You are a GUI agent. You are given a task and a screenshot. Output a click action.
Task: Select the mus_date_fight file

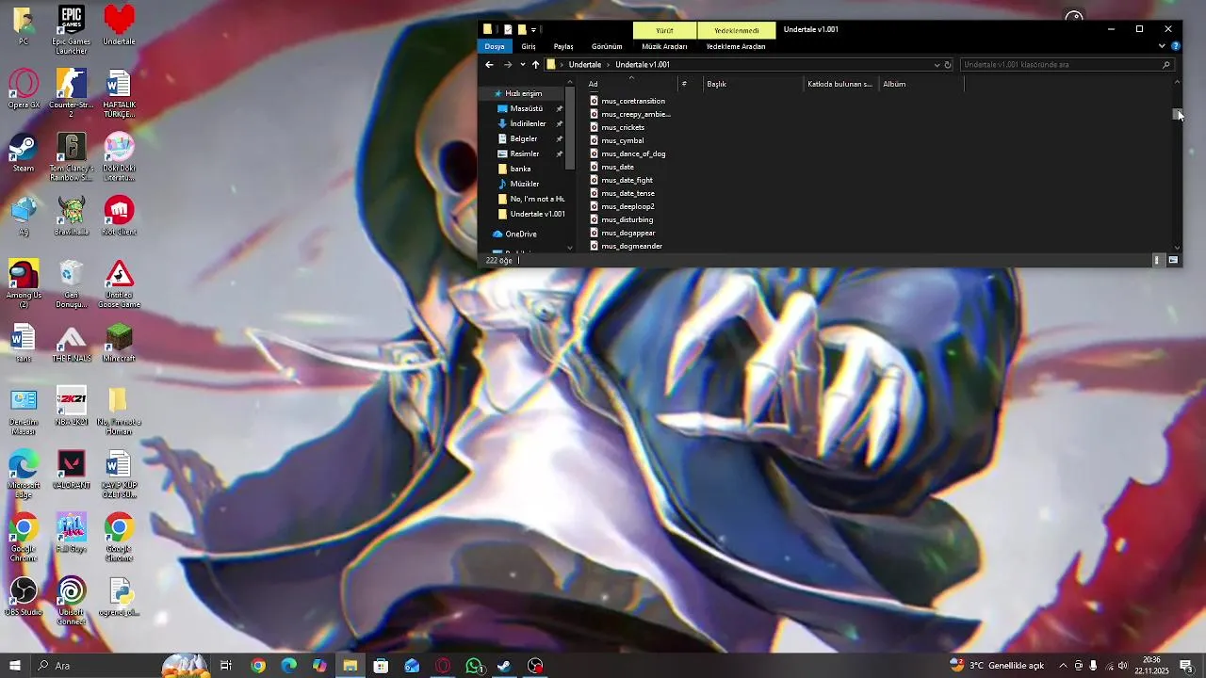click(627, 180)
